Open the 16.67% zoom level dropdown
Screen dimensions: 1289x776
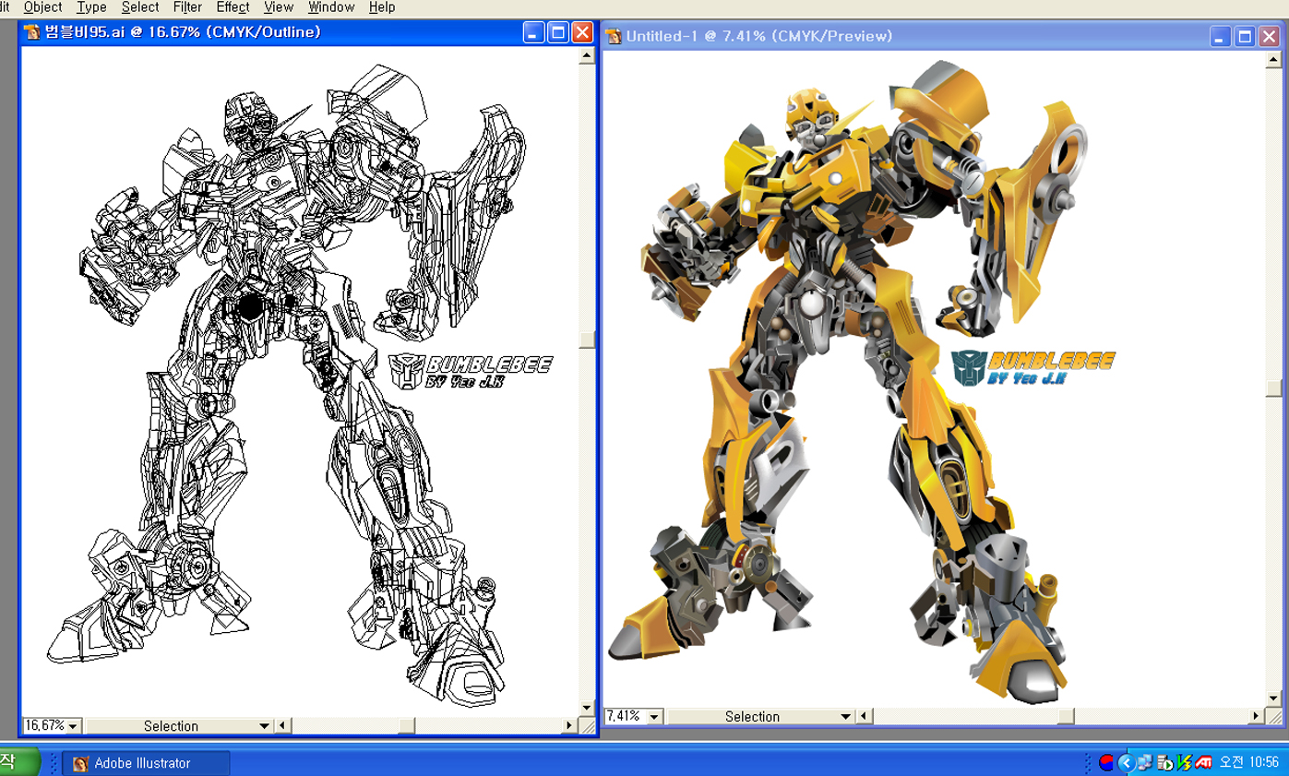[72, 726]
